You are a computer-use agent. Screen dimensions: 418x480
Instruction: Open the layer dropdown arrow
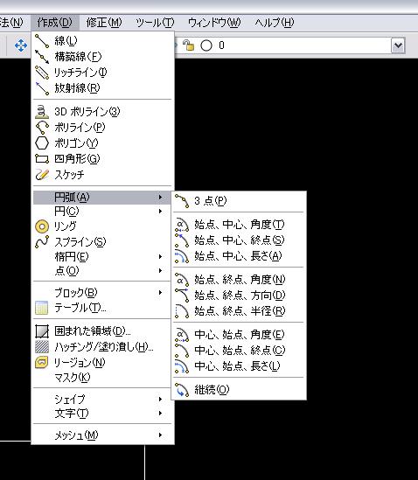point(398,45)
